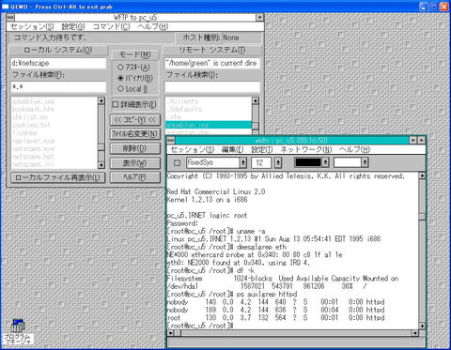451x350 pixels.
Task: Open the black color dropdown arrow in wvtn
Action: tap(325, 162)
